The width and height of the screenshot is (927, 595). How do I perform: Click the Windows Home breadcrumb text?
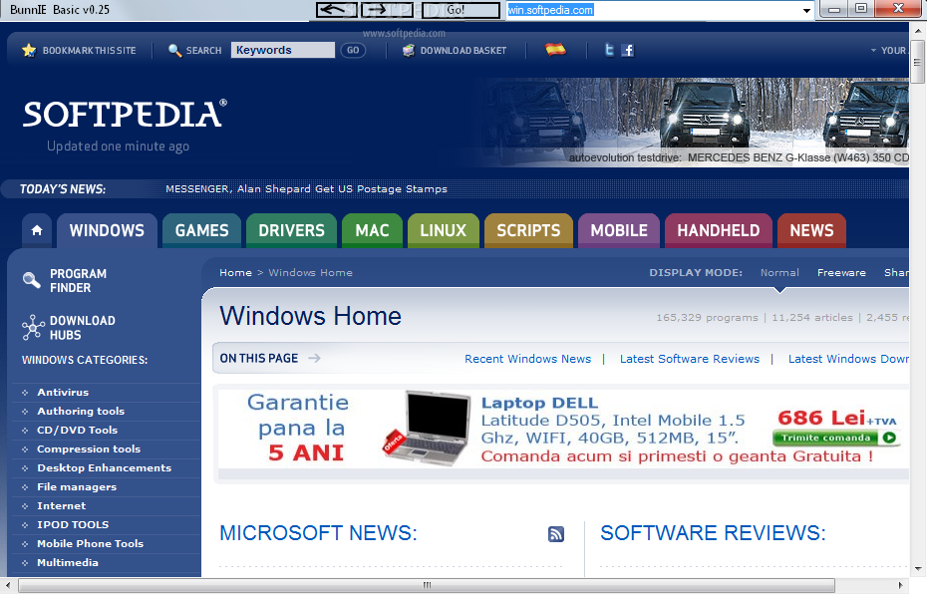pyautogui.click(x=310, y=272)
